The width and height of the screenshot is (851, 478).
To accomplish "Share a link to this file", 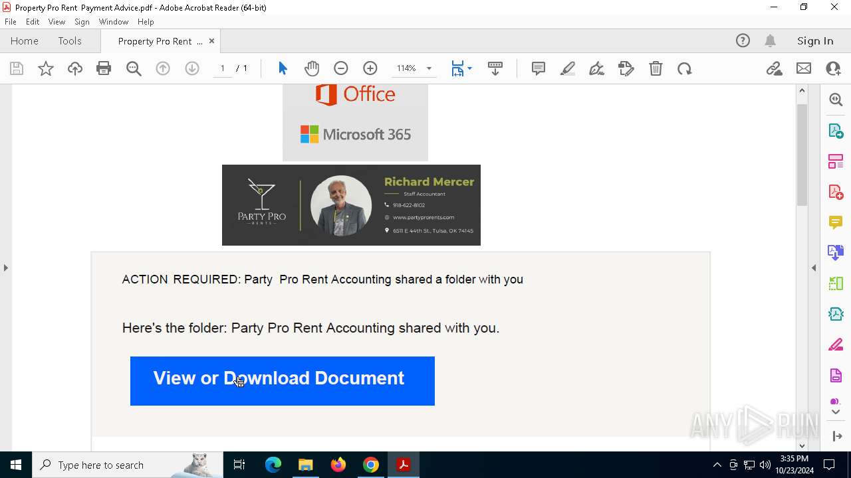I will (775, 68).
